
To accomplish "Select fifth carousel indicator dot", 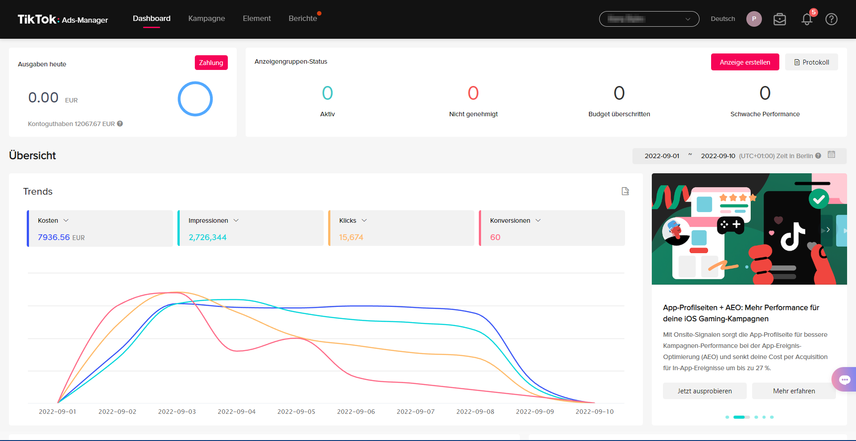I will pyautogui.click(x=772, y=417).
